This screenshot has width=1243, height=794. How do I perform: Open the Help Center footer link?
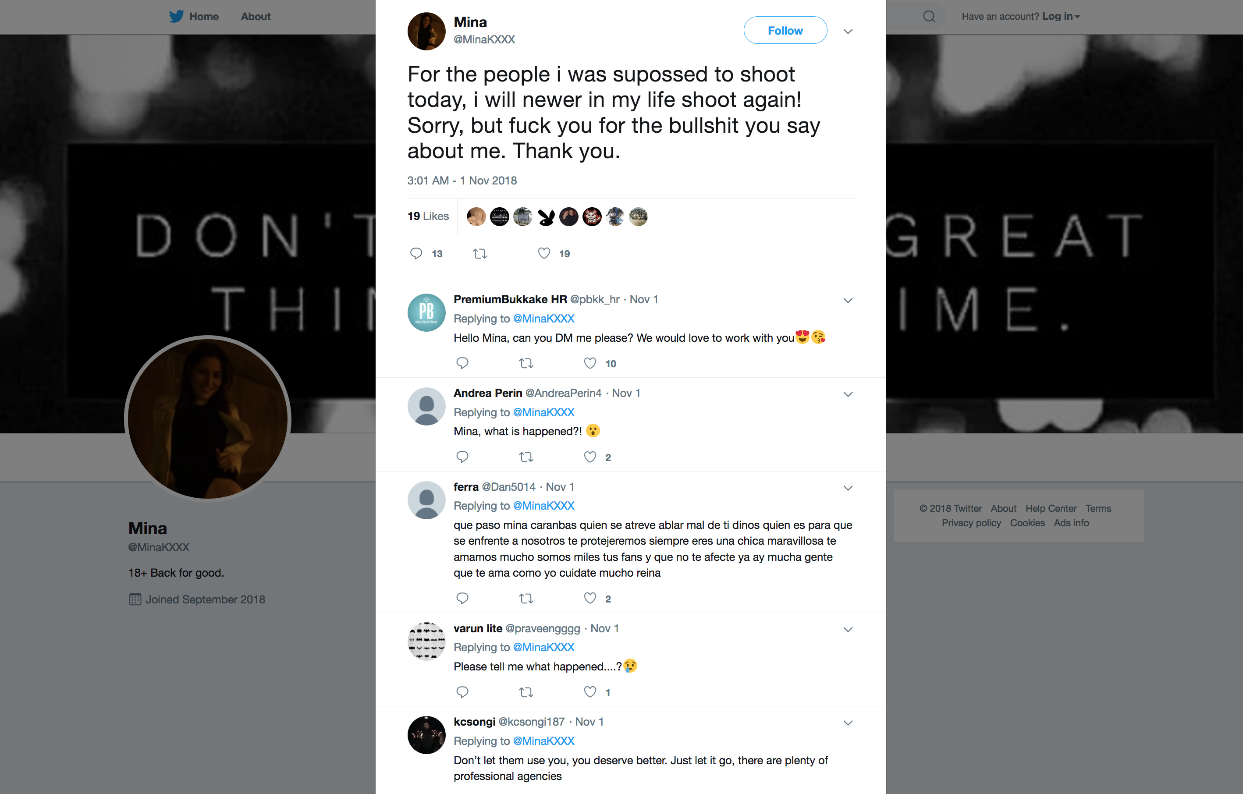tap(1051, 508)
